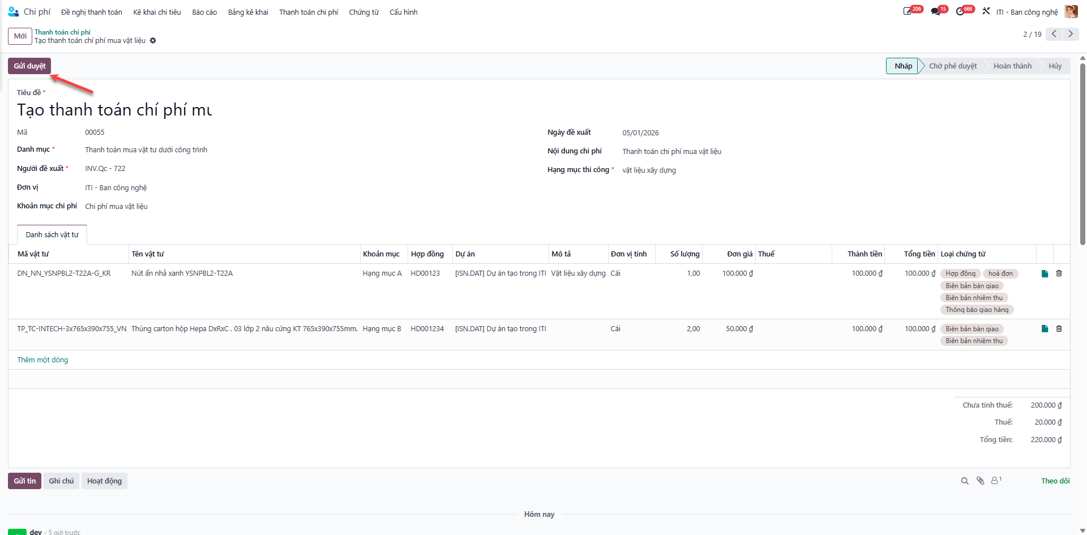Image resolution: width=1087 pixels, height=535 pixels.
Task: Click the Thông báo giao hàng tag
Action: [x=977, y=310]
